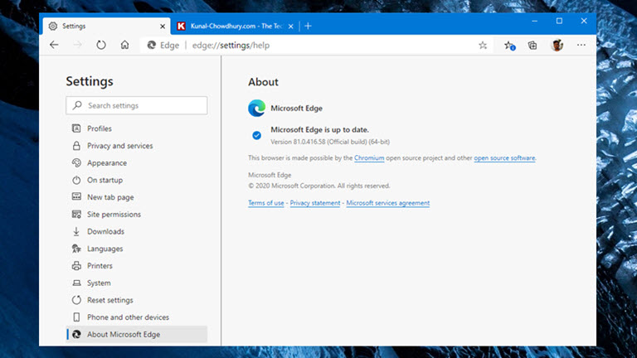Image resolution: width=637 pixels, height=358 pixels.
Task: Click the disabled forward arrow
Action: pyautogui.click(x=78, y=45)
